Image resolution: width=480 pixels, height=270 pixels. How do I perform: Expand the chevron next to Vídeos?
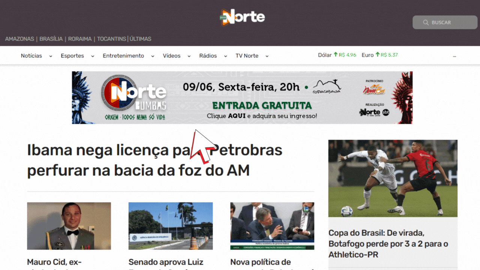(x=189, y=56)
